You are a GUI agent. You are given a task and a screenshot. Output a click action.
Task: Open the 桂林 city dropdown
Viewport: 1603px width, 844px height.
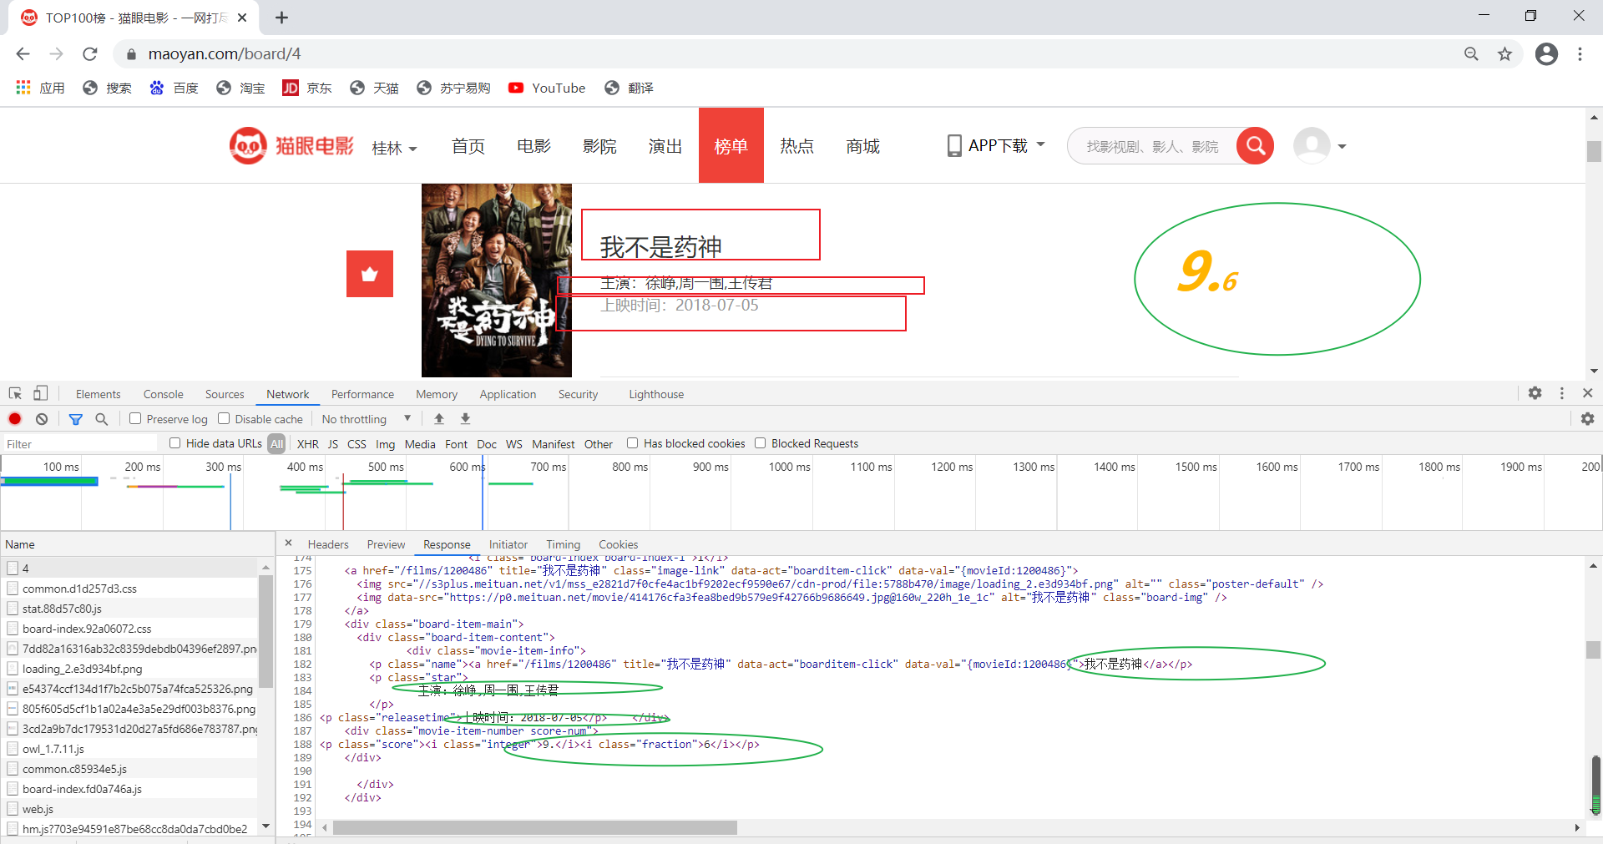pos(394,149)
